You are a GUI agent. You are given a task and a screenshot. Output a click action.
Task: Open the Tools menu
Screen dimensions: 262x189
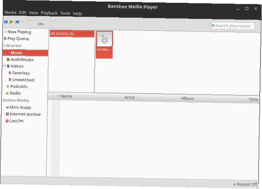pos(65,13)
